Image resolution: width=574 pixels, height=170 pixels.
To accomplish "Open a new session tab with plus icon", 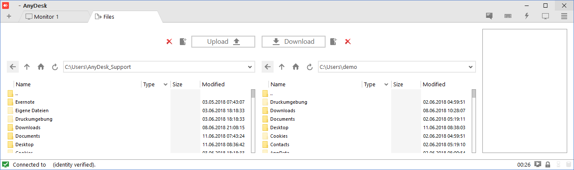I will (9, 17).
